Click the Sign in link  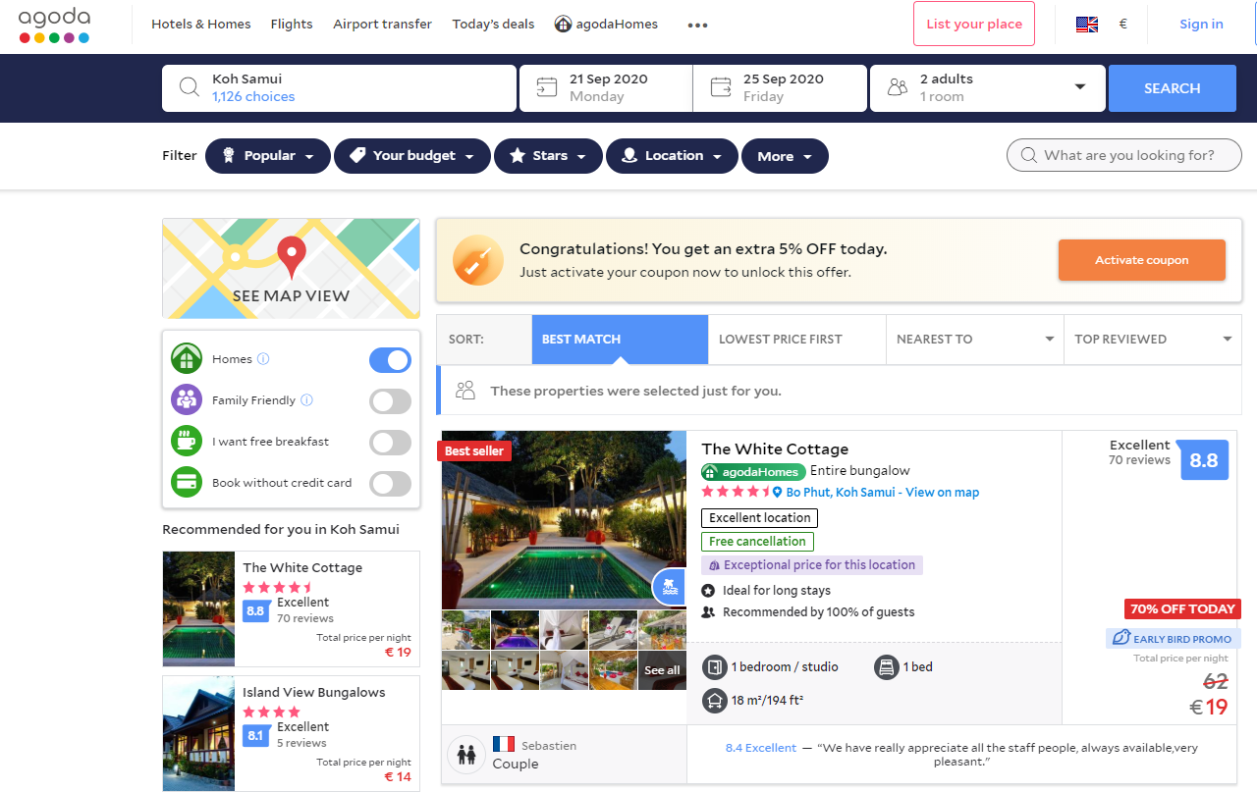pyautogui.click(x=1202, y=25)
